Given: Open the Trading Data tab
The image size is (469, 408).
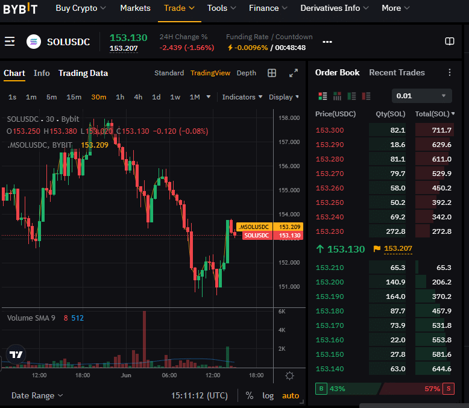Looking at the screenshot, I should [x=83, y=74].
